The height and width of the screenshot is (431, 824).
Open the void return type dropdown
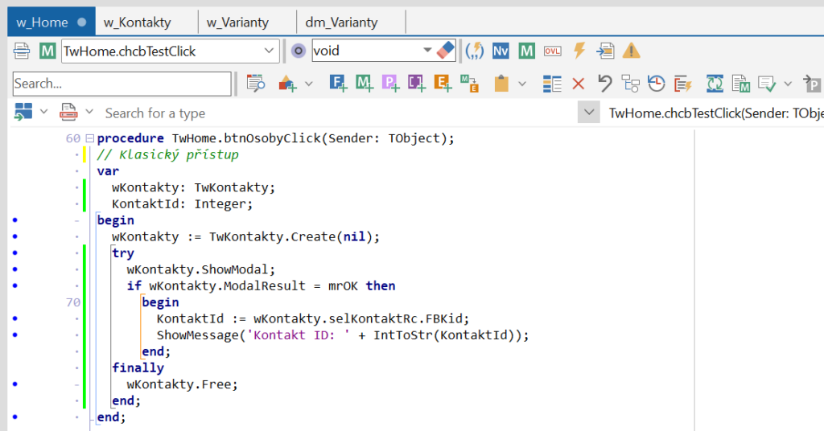[x=427, y=51]
